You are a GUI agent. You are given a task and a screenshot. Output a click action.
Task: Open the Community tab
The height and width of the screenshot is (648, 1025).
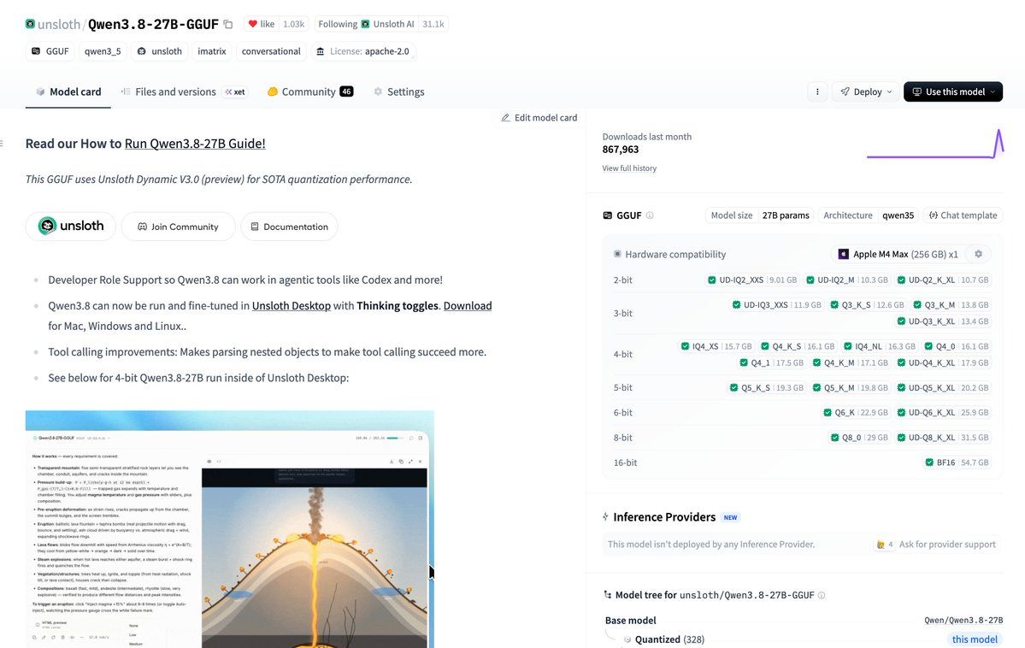click(309, 91)
